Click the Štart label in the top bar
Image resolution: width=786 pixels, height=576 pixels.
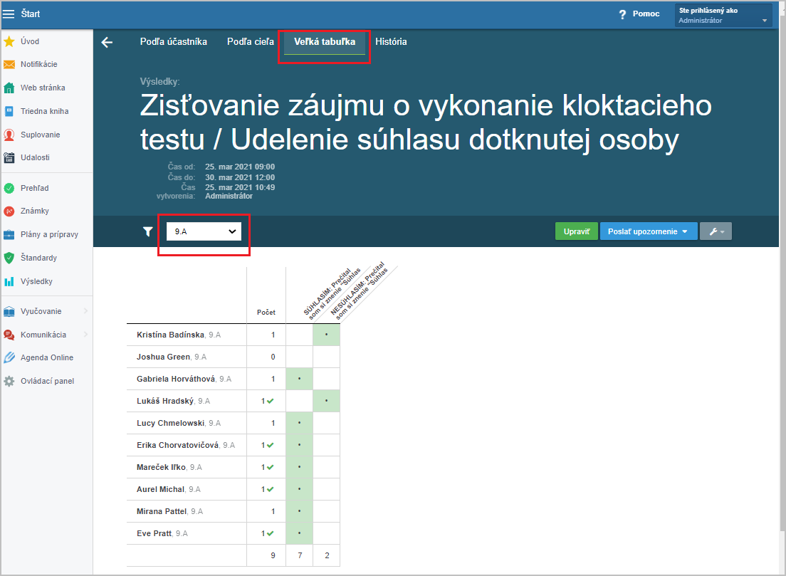pos(31,14)
